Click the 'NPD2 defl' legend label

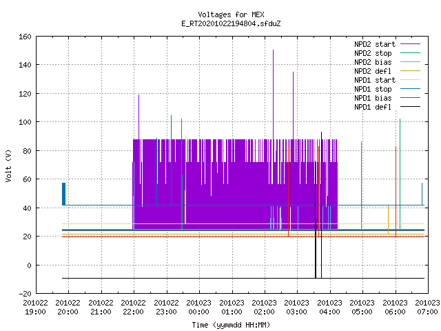pos(373,71)
